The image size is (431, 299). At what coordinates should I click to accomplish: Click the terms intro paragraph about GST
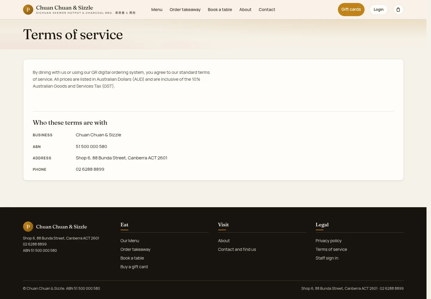[121, 79]
